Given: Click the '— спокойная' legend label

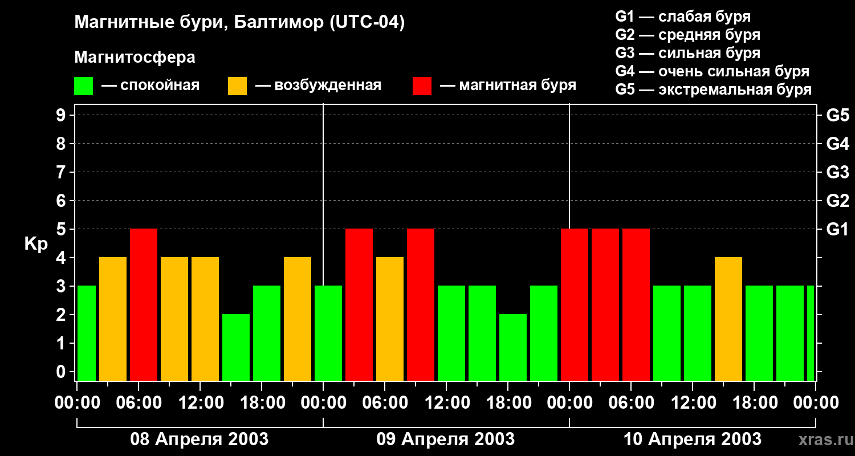Looking at the screenshot, I should pos(150,85).
